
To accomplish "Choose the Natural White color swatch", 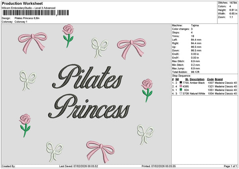I will pos(181,94).
